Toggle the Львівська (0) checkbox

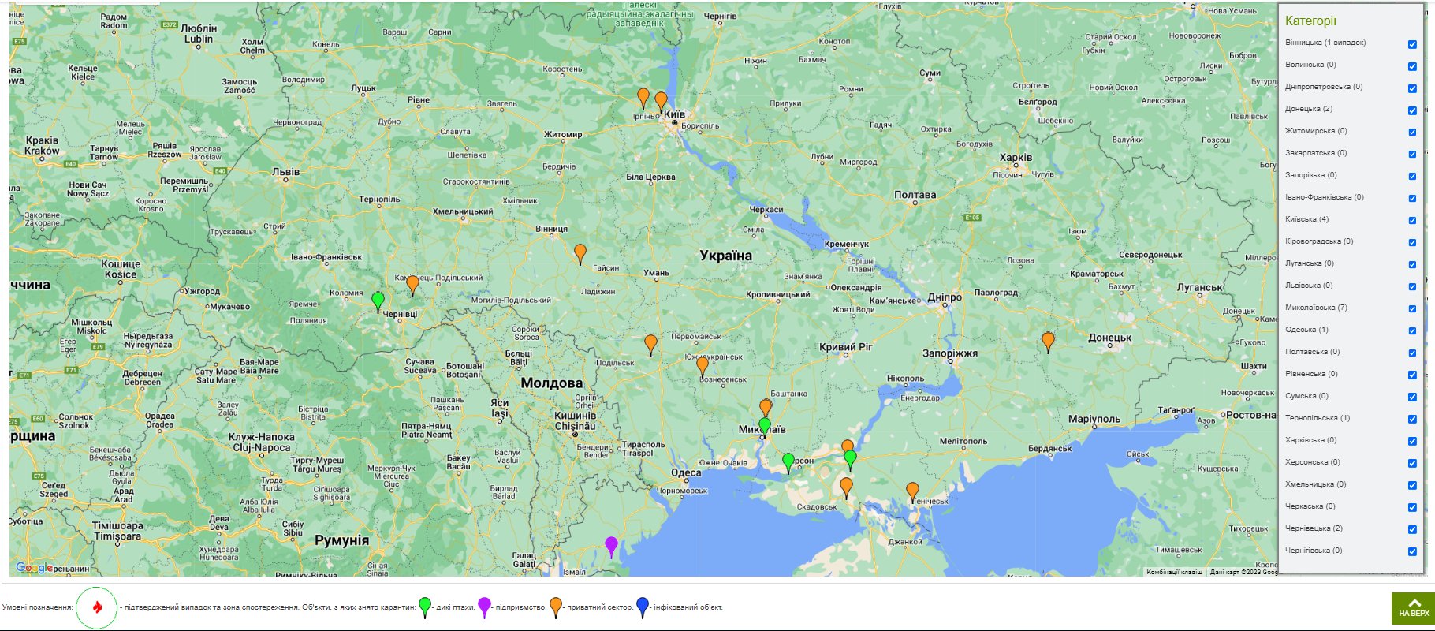tap(1412, 287)
